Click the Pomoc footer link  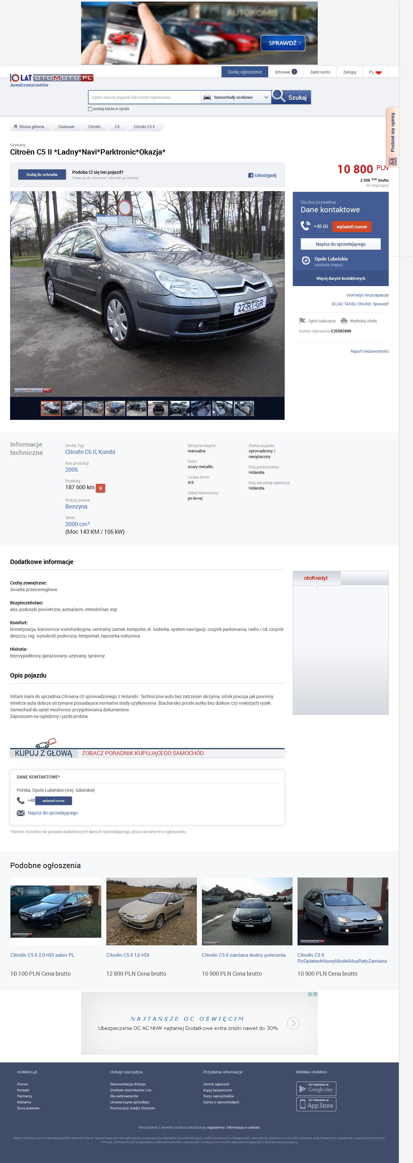click(x=23, y=1084)
